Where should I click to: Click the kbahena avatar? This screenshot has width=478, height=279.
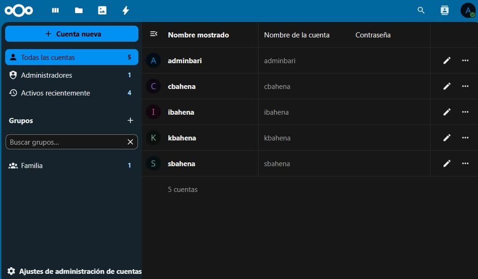153,138
